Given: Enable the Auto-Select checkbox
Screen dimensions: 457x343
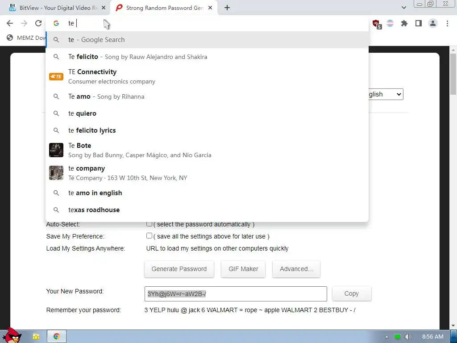Looking at the screenshot, I should 149,224.
